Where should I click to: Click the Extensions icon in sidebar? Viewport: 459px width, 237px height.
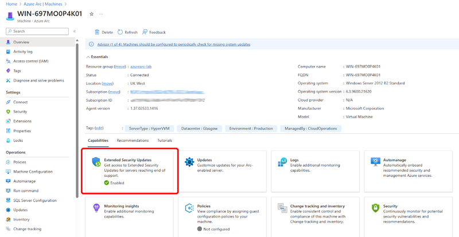pos(8,121)
